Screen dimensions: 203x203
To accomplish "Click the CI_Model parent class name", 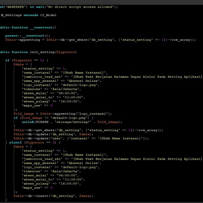I will click(x=48, y=15).
